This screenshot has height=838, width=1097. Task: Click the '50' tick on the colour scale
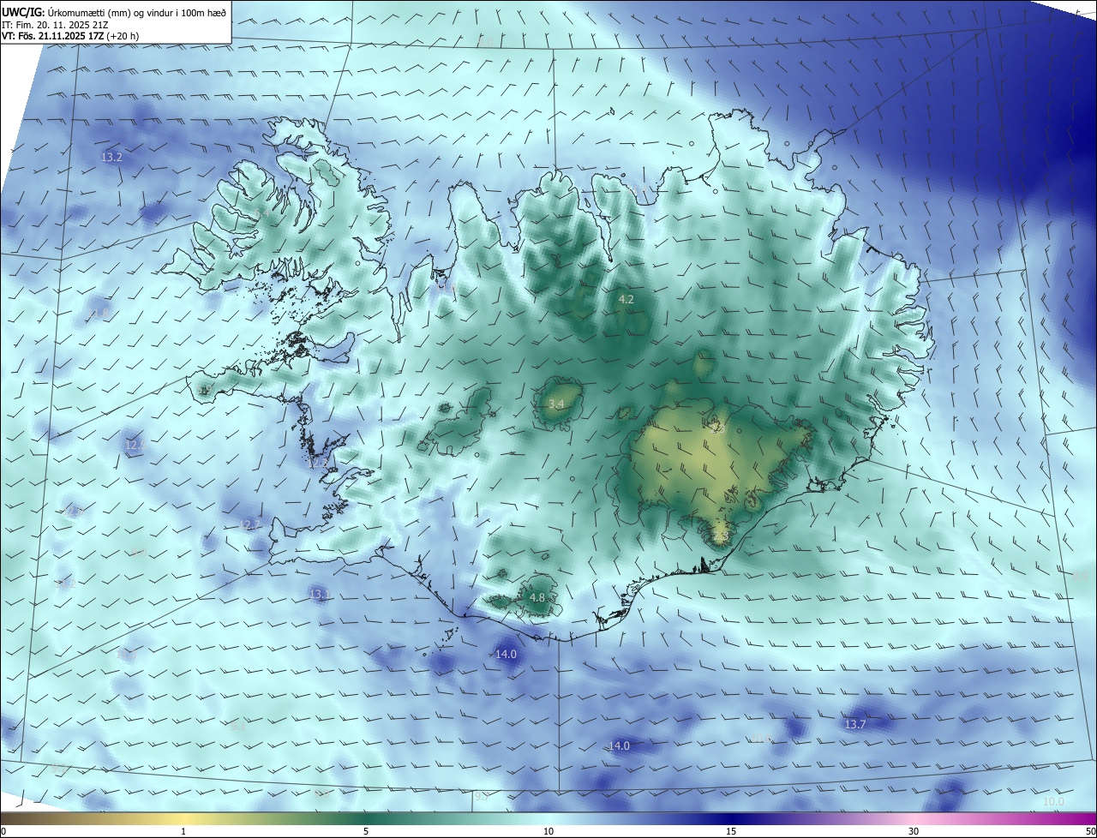click(x=1090, y=831)
